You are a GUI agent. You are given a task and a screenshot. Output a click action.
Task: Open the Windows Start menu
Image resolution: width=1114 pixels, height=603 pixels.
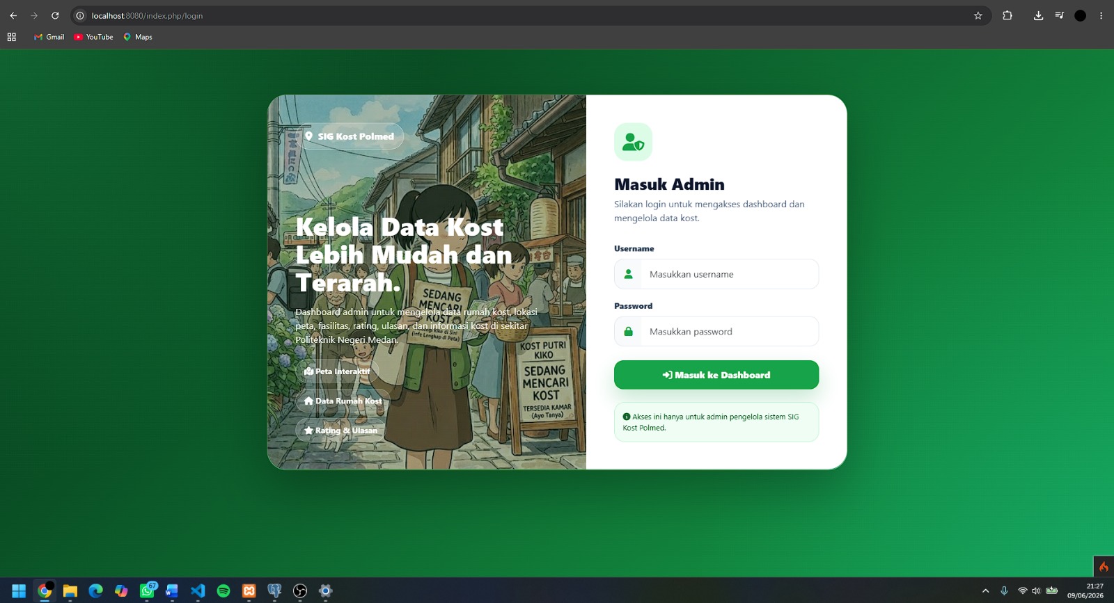pyautogui.click(x=19, y=590)
